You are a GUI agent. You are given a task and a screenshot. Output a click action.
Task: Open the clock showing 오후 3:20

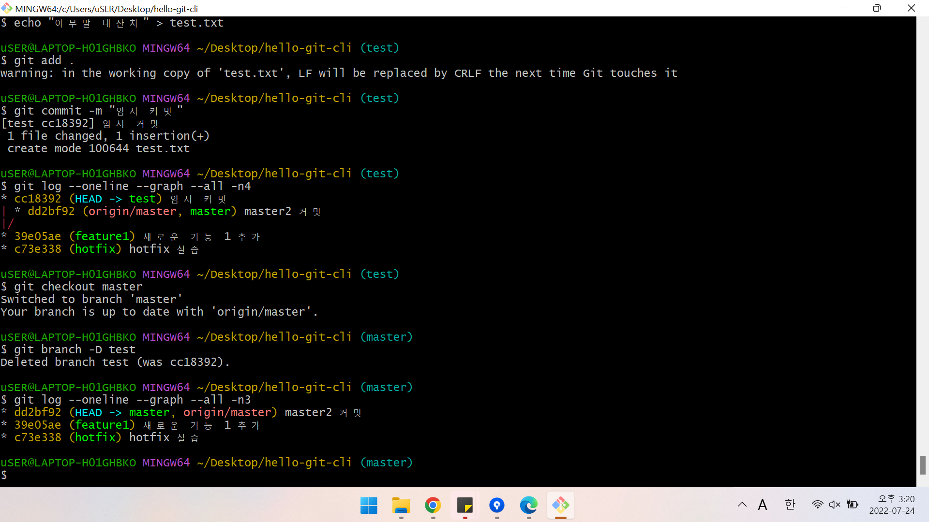click(896, 499)
